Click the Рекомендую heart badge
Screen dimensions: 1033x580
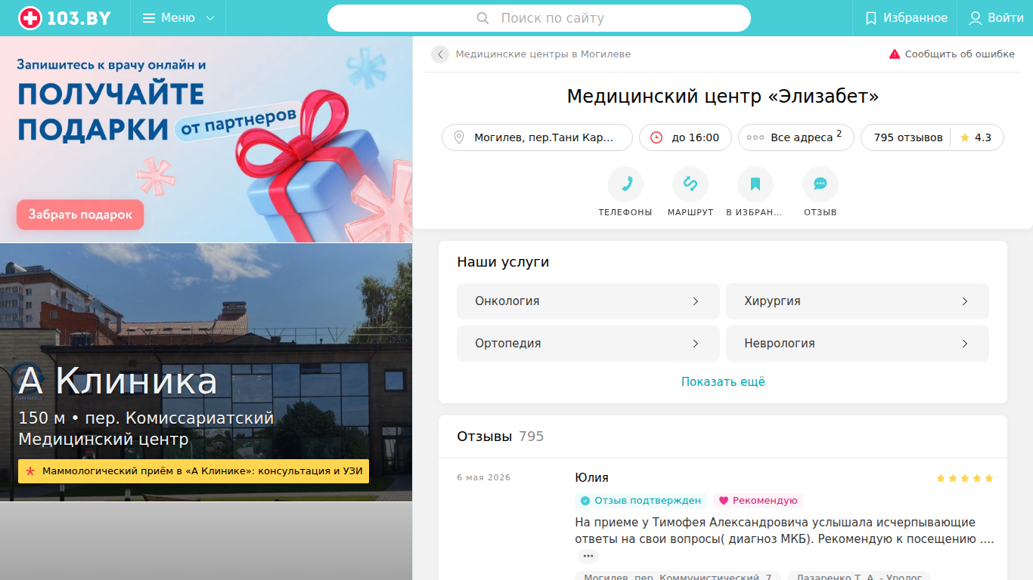758,501
